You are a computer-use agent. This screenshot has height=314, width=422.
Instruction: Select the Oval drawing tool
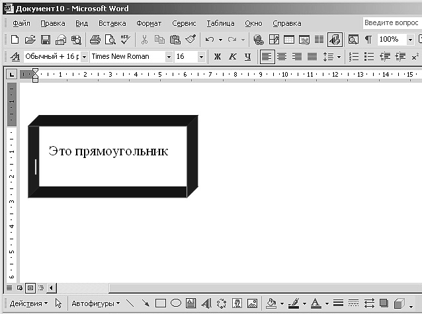coord(176,303)
